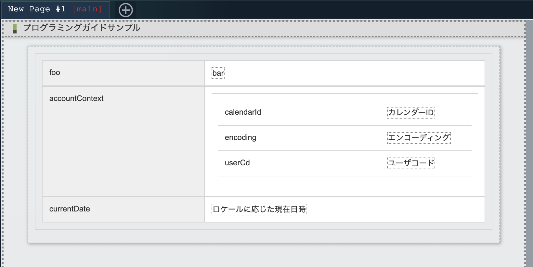Select the カレンダーID value element
Image resolution: width=533 pixels, height=267 pixels.
[x=411, y=112]
